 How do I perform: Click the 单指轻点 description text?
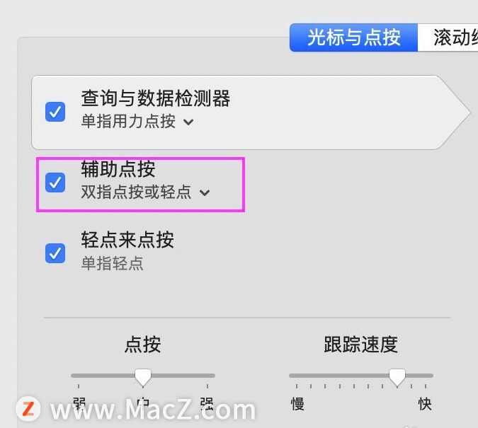pos(112,263)
